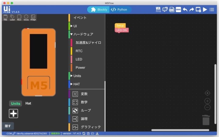219x137 pixels.
Task: Click the download icon in status bar
Action: [x=97, y=133]
